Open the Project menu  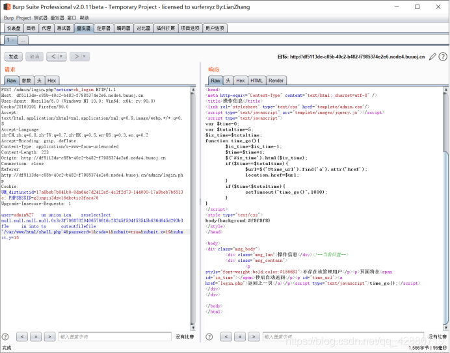click(23, 18)
